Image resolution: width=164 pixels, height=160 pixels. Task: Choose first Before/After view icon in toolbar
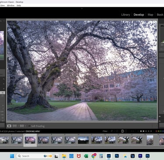(14, 126)
